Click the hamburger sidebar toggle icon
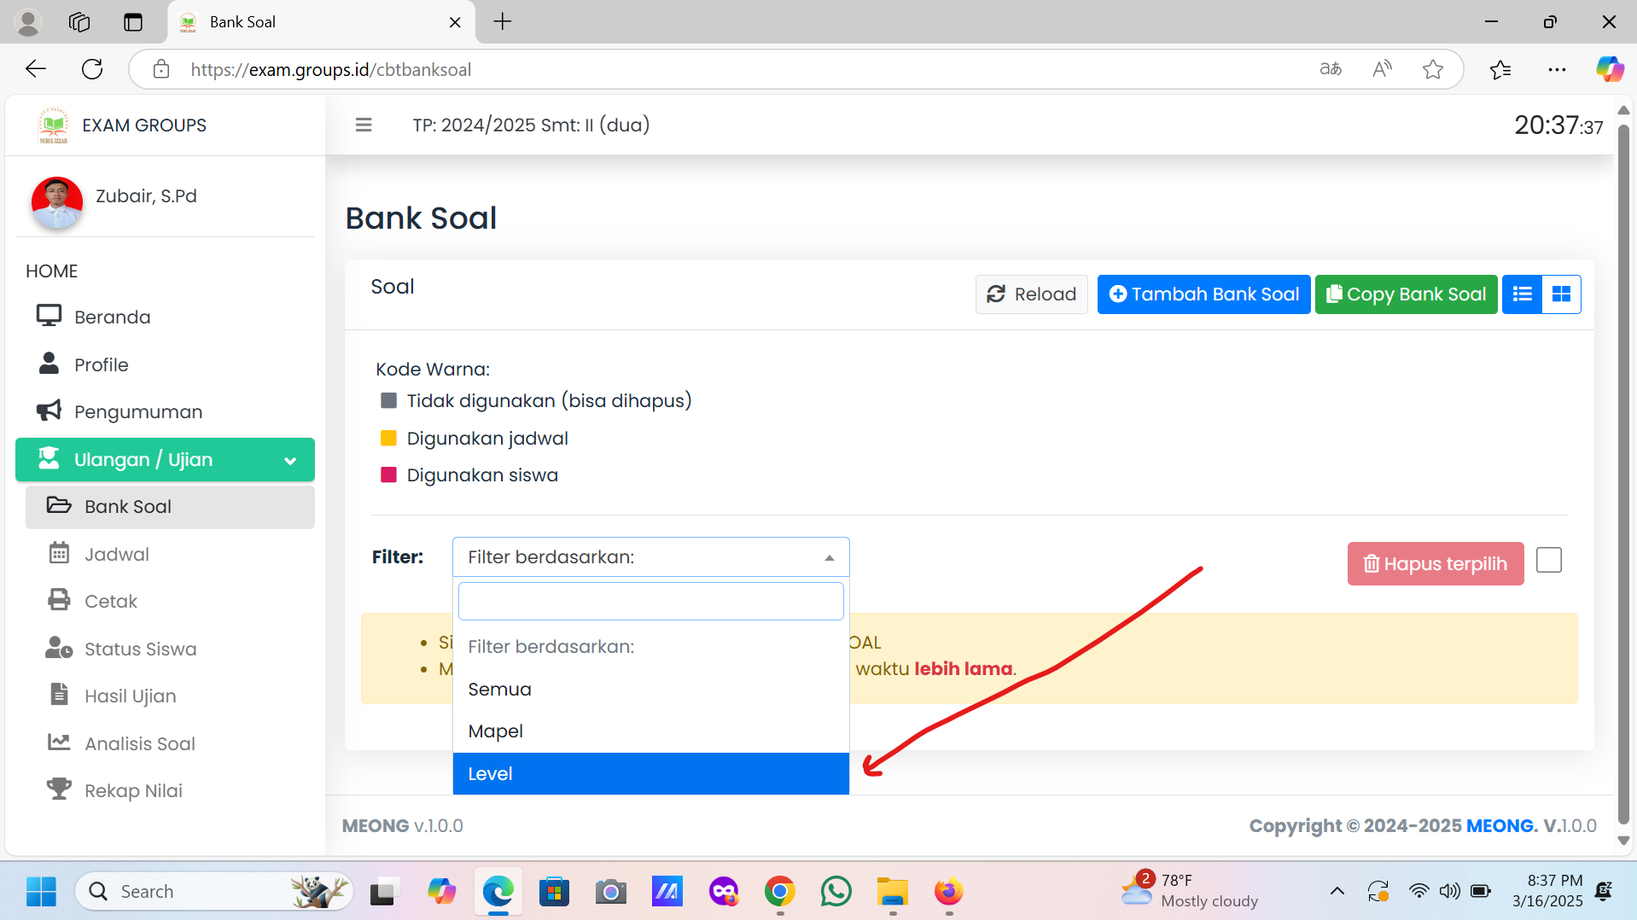Viewport: 1637px width, 920px height. 364,125
